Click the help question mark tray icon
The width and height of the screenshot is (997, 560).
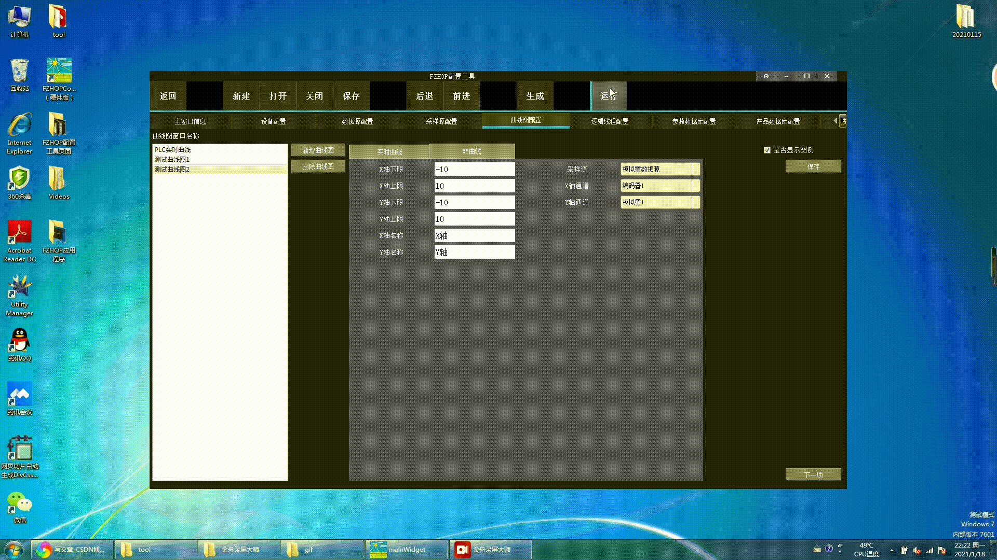pyautogui.click(x=829, y=549)
